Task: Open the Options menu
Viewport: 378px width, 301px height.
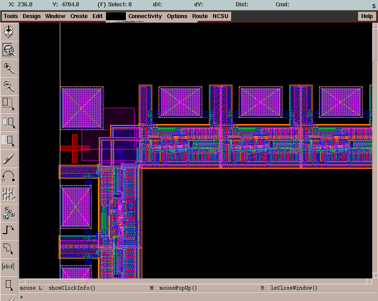Action: point(177,16)
